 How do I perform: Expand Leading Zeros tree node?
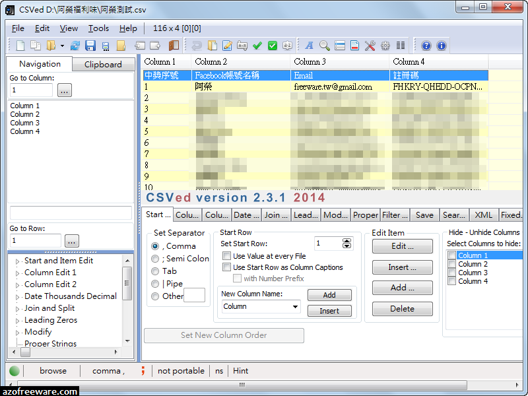coord(18,321)
